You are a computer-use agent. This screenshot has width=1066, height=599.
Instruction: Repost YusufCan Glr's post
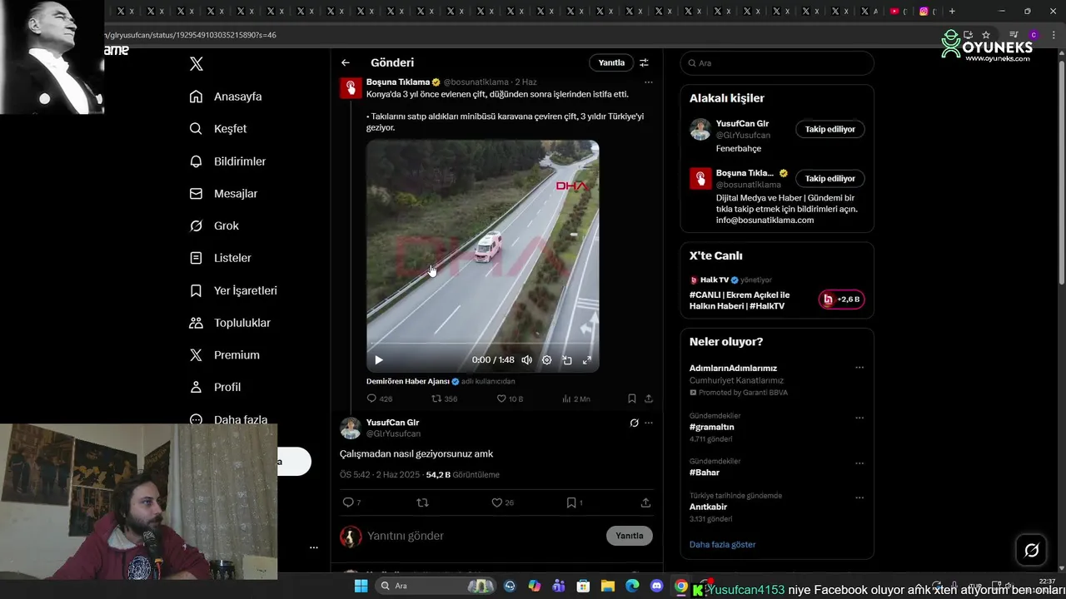(x=422, y=502)
